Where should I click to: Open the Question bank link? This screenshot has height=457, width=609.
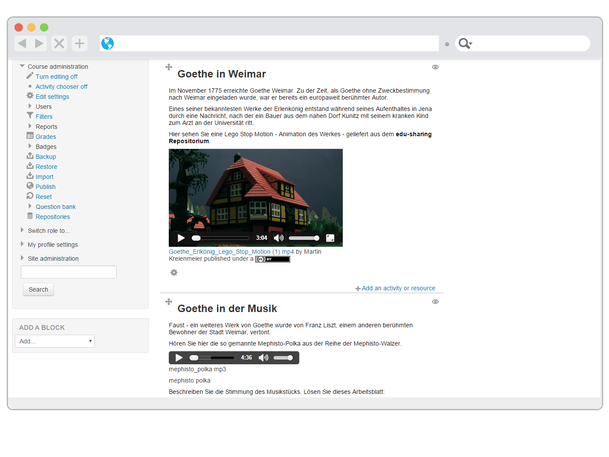point(56,207)
